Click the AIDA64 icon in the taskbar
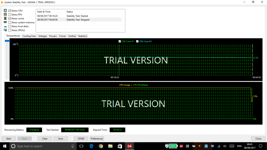Image resolution: width=267 pixels, height=150 pixels. 130,146
